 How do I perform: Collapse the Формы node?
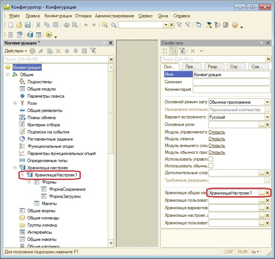click(x=29, y=182)
